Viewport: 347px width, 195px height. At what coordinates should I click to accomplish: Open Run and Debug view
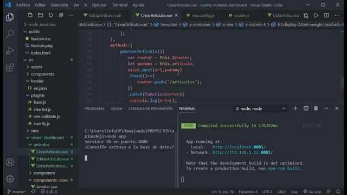10,50
